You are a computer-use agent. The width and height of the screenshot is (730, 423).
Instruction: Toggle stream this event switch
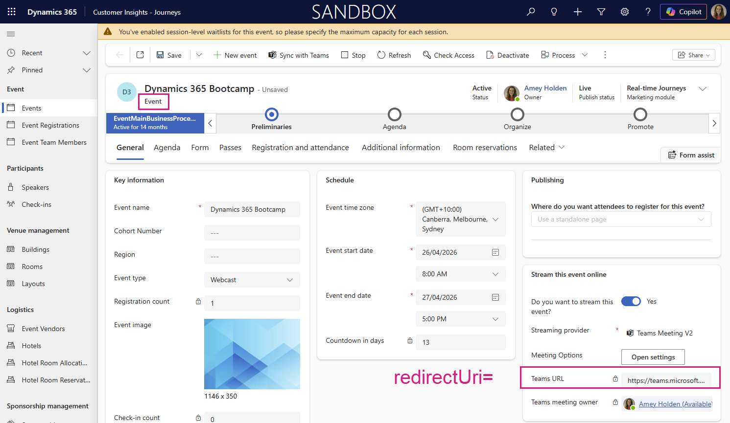[x=631, y=301]
